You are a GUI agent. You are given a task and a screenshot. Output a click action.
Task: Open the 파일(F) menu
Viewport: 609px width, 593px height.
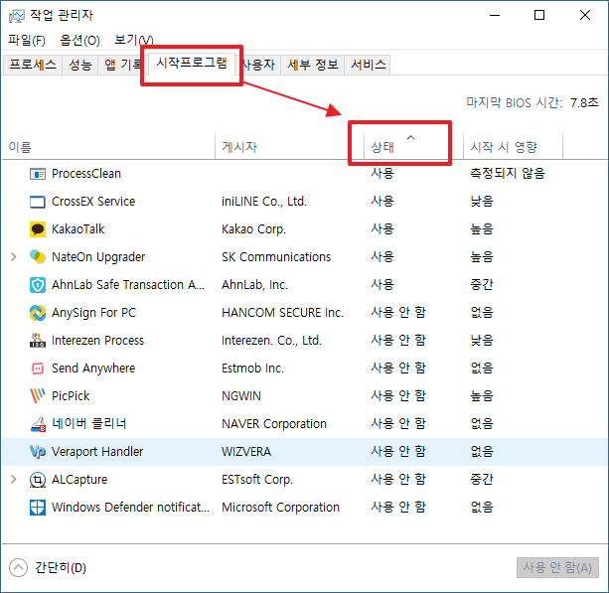click(x=27, y=40)
